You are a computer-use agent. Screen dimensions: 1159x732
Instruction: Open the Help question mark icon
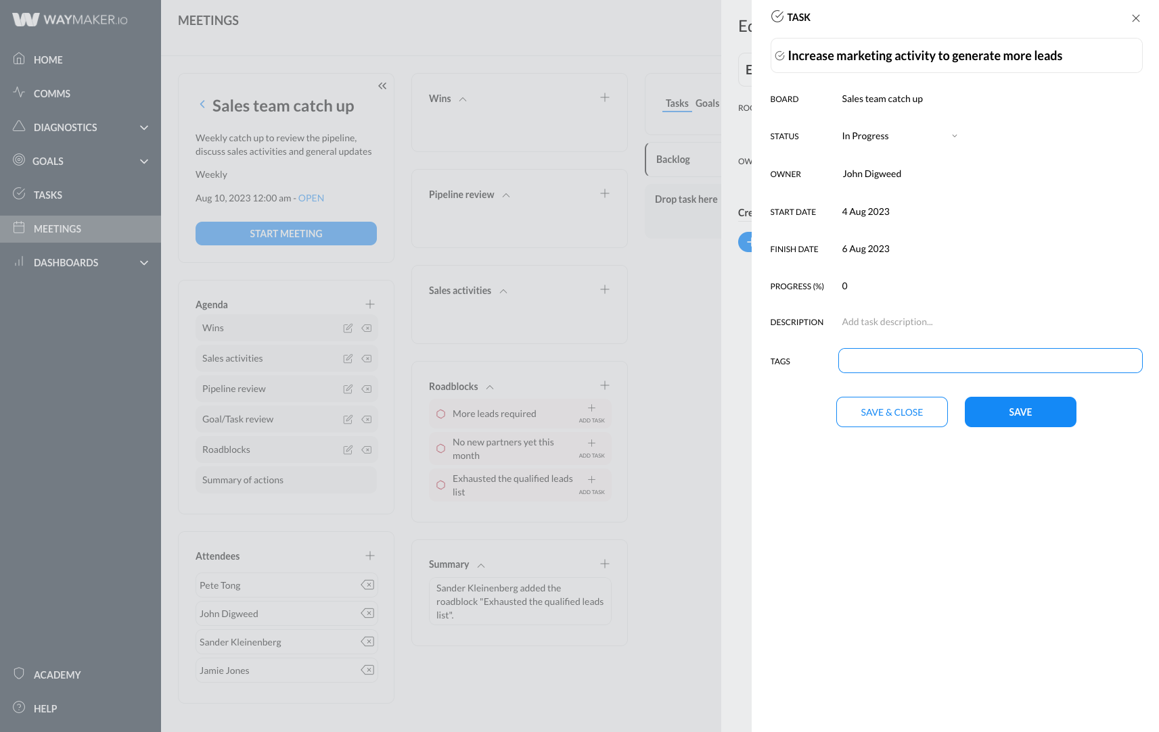[19, 707]
